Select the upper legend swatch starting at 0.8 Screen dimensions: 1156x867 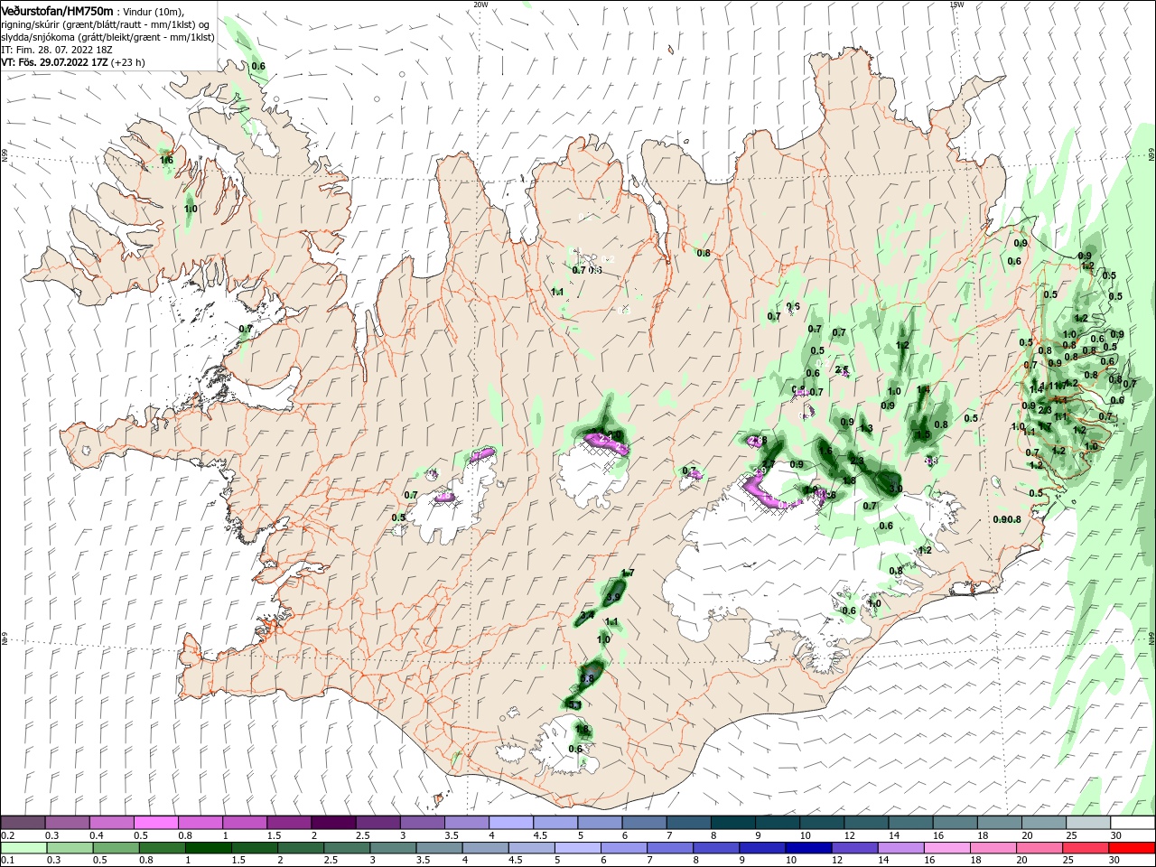point(200,823)
